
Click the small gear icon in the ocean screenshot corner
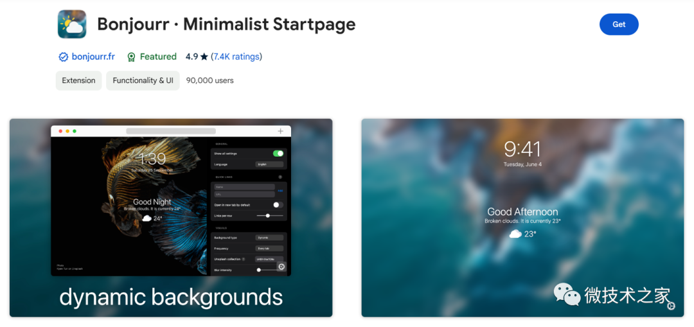click(670, 306)
